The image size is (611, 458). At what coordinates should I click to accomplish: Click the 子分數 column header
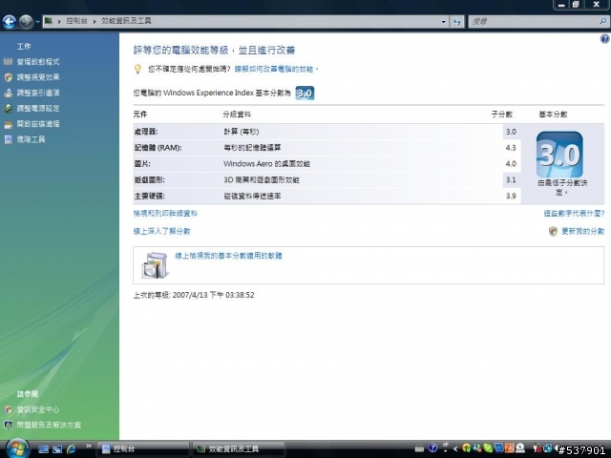pyautogui.click(x=502, y=114)
